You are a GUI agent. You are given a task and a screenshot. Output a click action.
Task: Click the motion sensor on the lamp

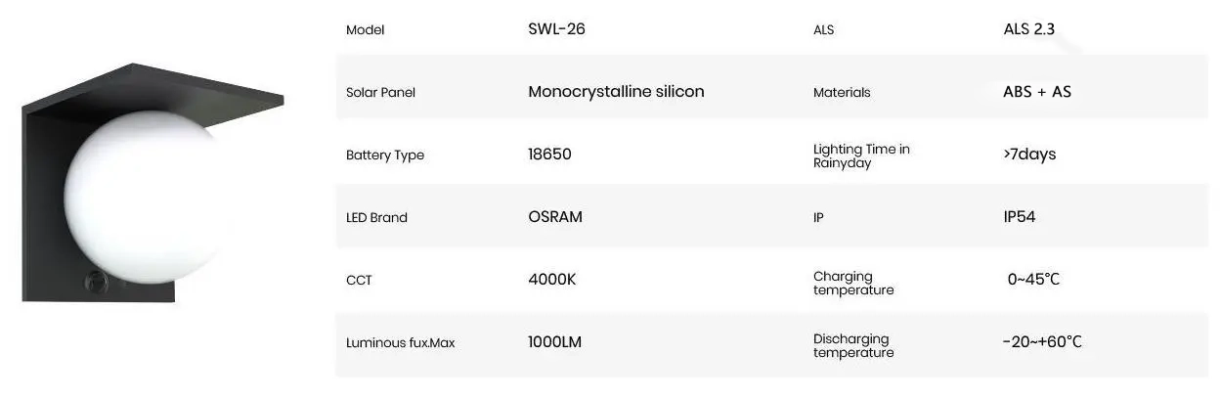(98, 281)
